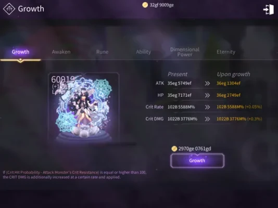Click the HP double-arrow icon

click(x=207, y=95)
